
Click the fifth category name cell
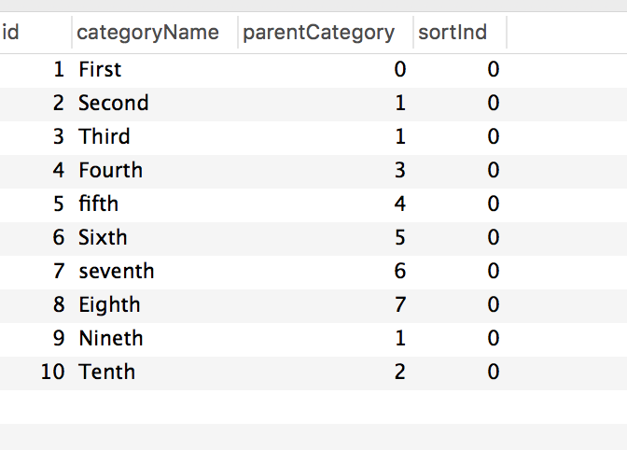[x=155, y=204]
